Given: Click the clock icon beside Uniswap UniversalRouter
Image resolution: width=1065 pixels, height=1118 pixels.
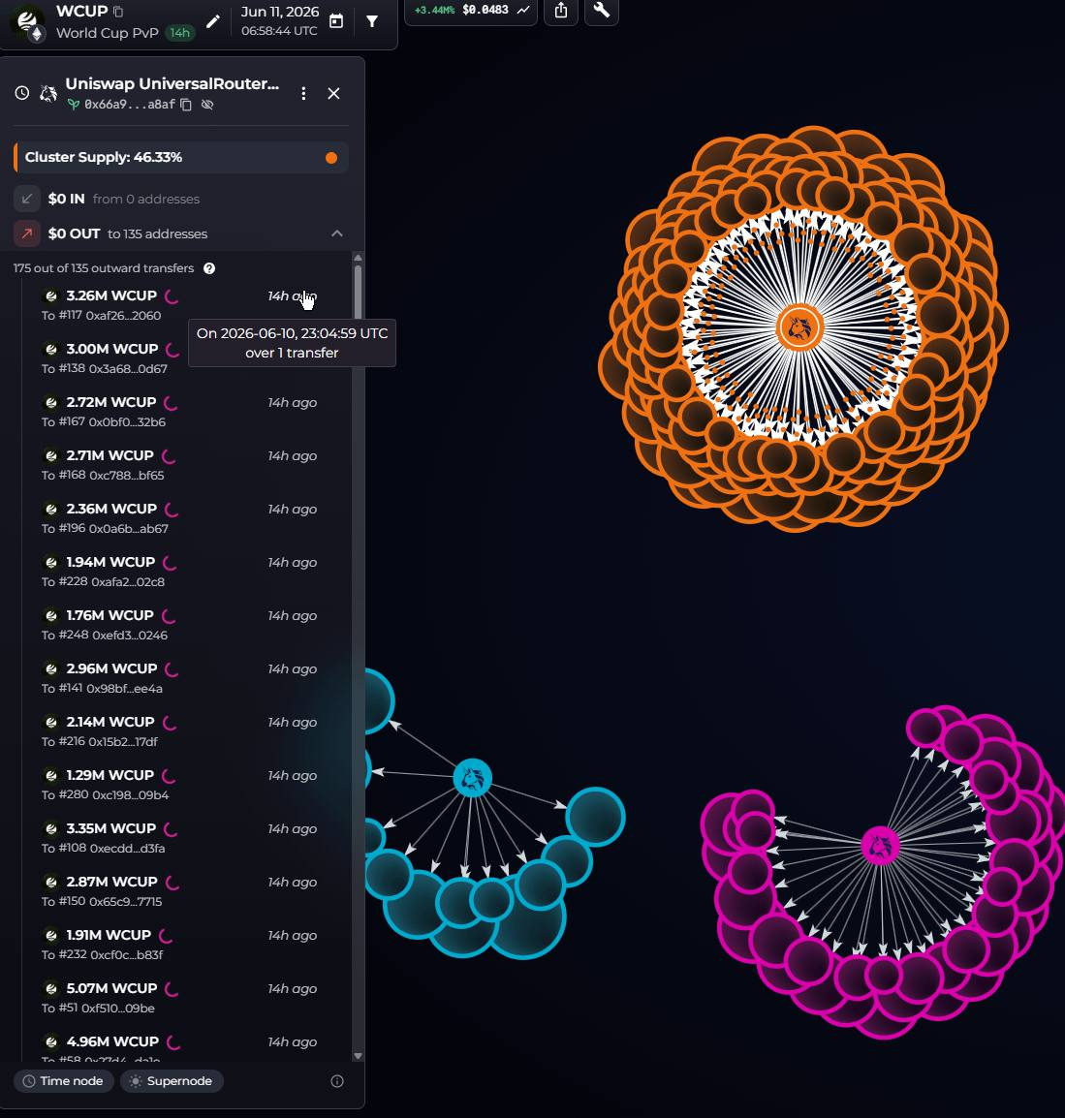Looking at the screenshot, I should pyautogui.click(x=22, y=93).
